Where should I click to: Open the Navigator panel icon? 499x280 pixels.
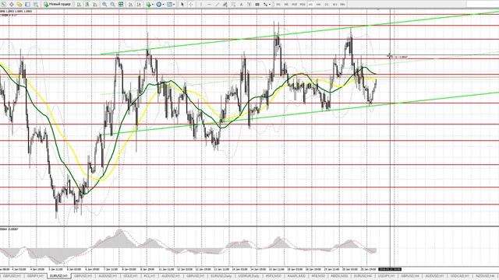point(19,4)
